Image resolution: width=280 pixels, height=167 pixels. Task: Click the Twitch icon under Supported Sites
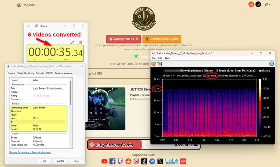tap(120, 161)
